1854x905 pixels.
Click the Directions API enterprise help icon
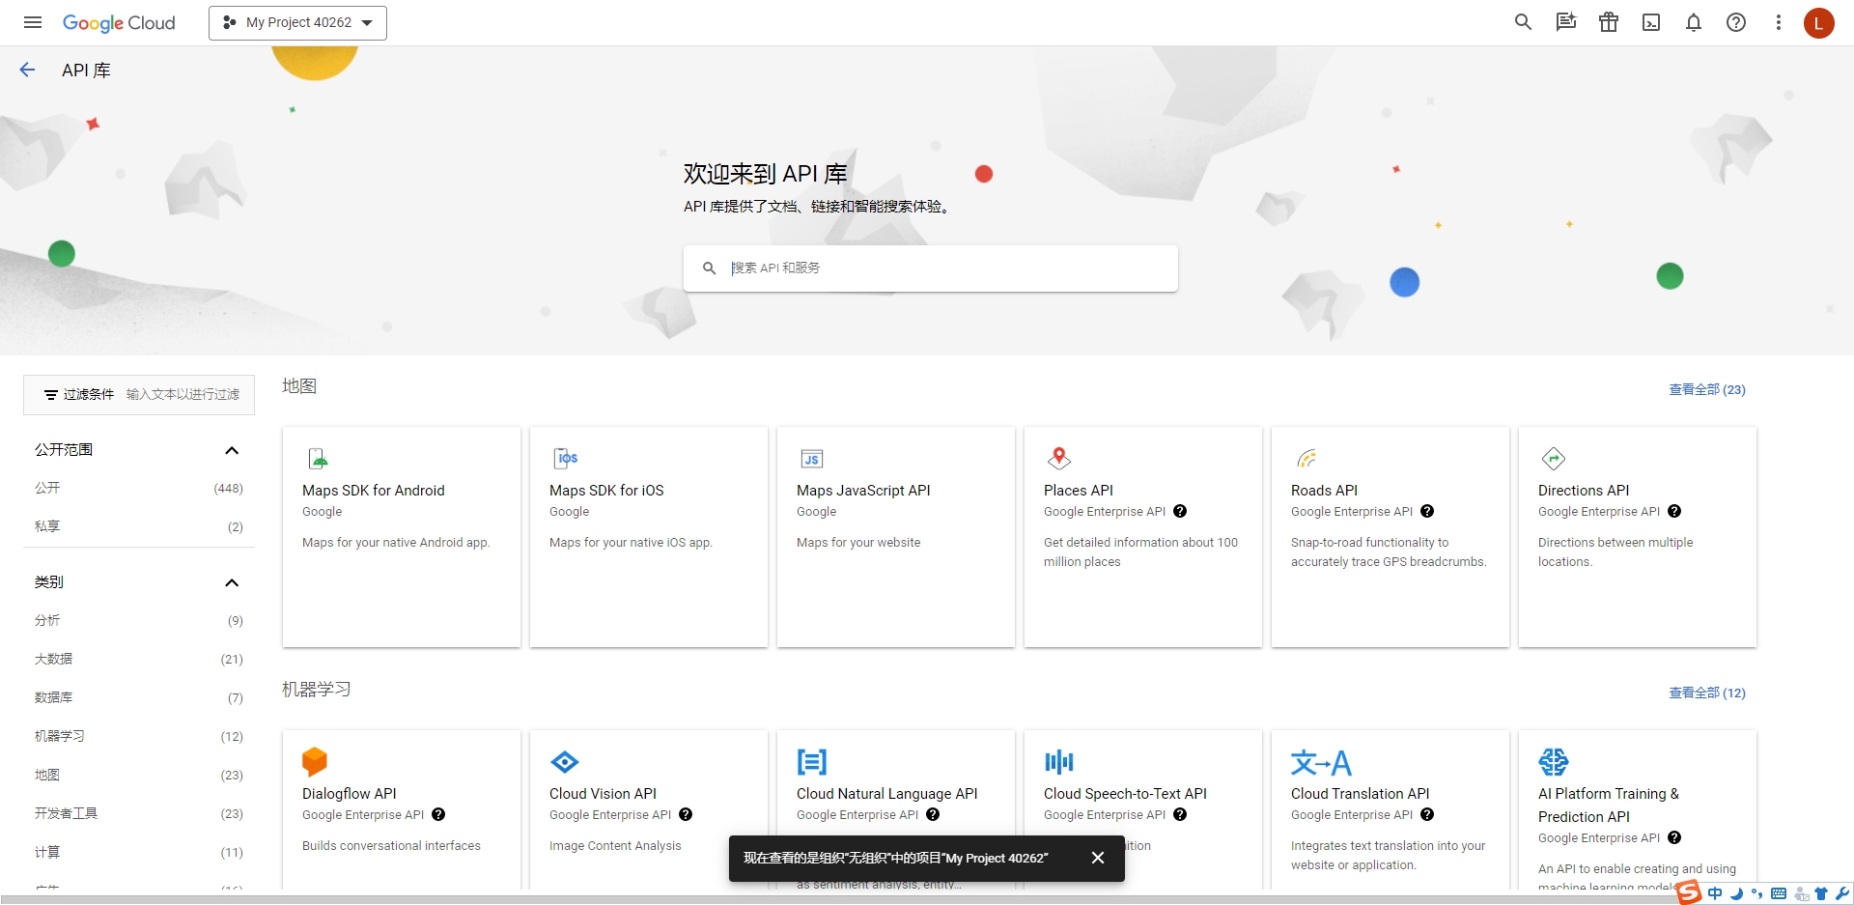coord(1674,512)
